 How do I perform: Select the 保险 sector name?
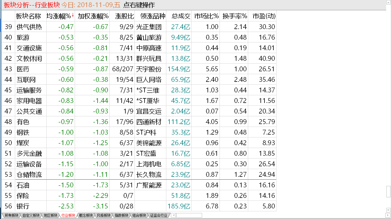tap(23, 196)
